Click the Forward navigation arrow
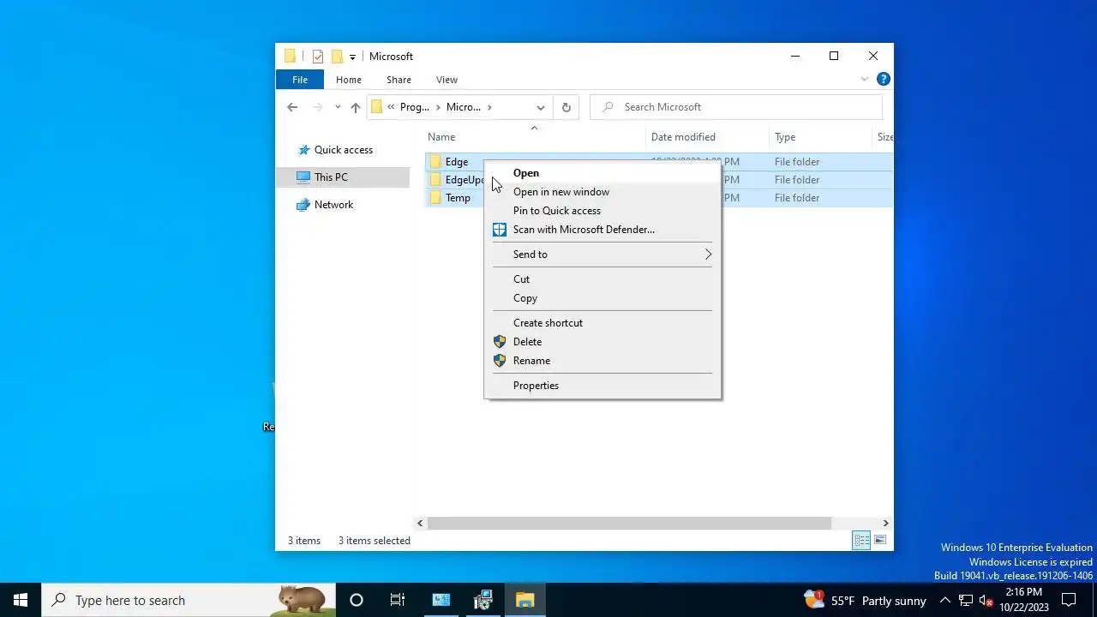This screenshot has width=1097, height=617. (x=317, y=107)
